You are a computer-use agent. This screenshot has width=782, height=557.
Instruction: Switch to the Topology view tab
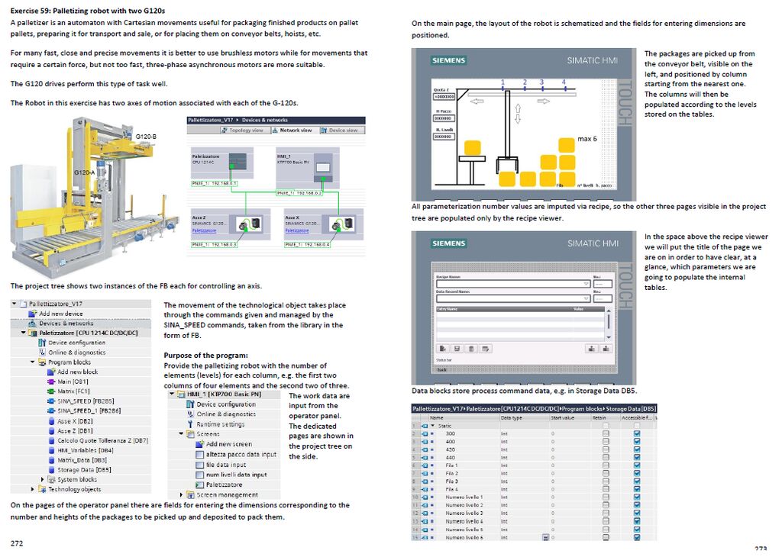(x=246, y=130)
